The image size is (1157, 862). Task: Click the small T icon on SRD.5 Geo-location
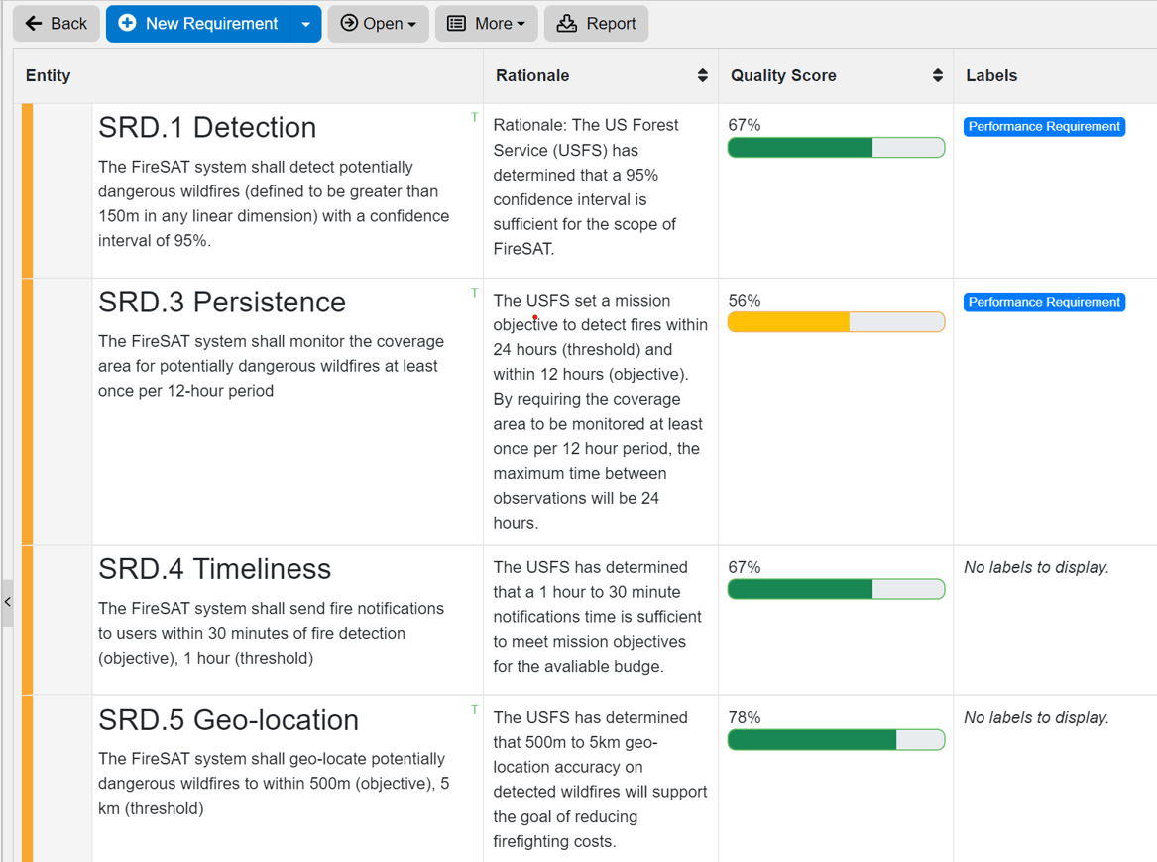(474, 710)
